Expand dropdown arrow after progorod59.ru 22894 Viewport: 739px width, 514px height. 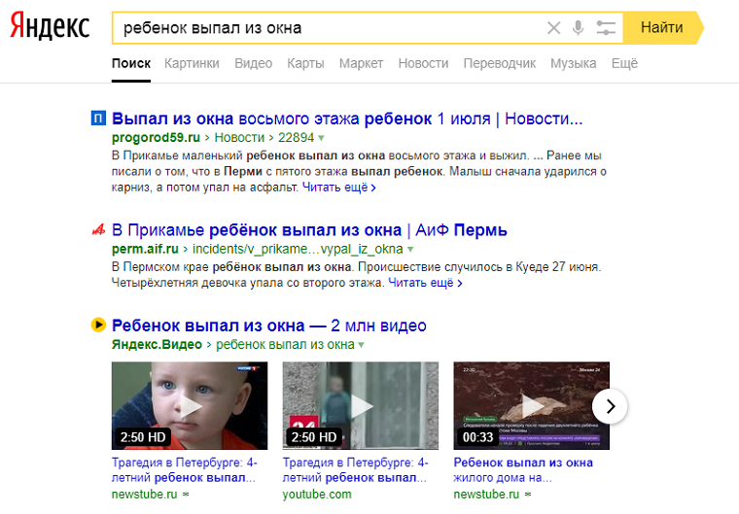[321, 138]
